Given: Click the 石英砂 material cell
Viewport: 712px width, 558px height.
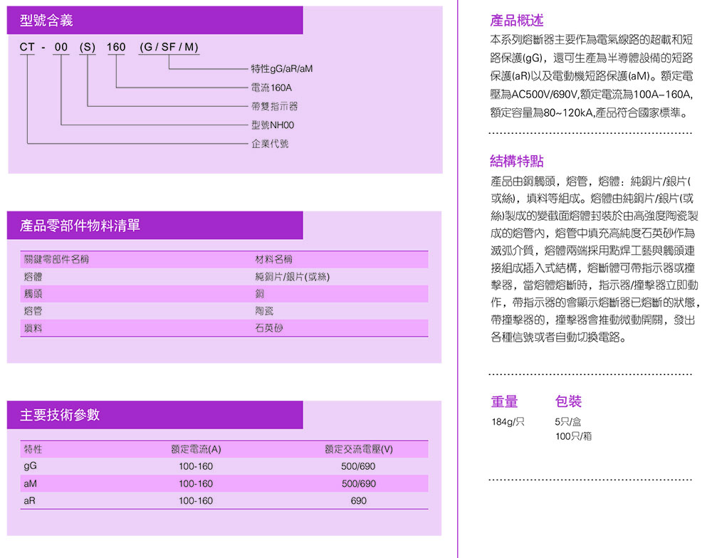Looking at the screenshot, I should tap(269, 328).
